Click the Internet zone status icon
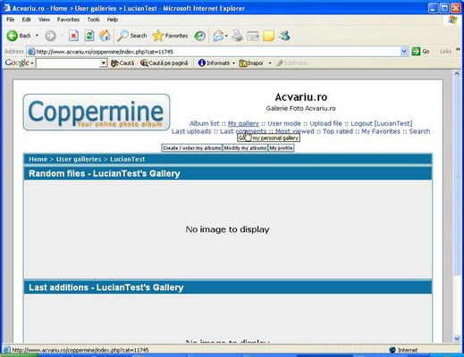This screenshot has width=464, height=357. pos(392,350)
